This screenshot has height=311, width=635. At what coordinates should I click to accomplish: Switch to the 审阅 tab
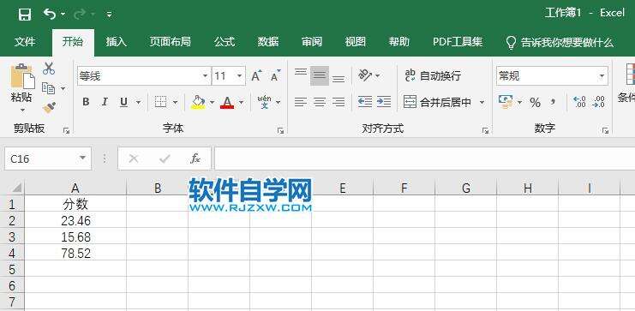[x=312, y=42]
